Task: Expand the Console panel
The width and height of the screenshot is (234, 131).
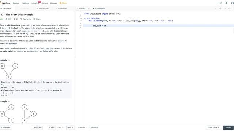Action: coord(82,128)
